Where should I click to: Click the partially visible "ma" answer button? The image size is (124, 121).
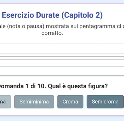tap(5, 102)
